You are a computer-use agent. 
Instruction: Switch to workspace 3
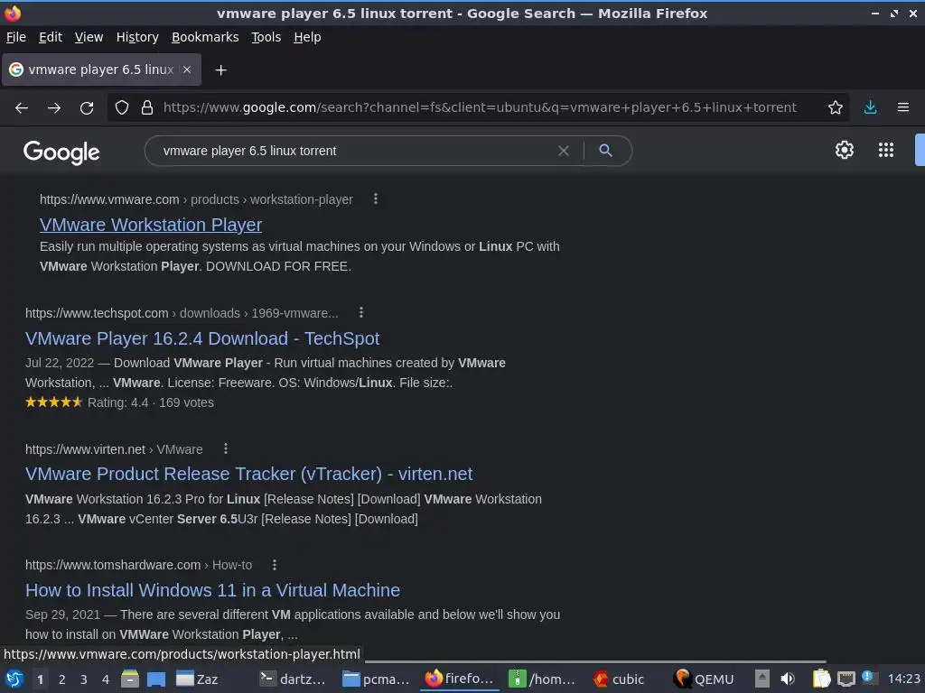(x=84, y=679)
